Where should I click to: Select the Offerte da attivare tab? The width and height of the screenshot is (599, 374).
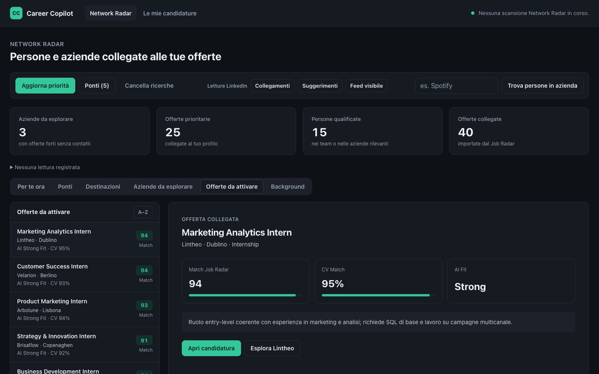(232, 187)
